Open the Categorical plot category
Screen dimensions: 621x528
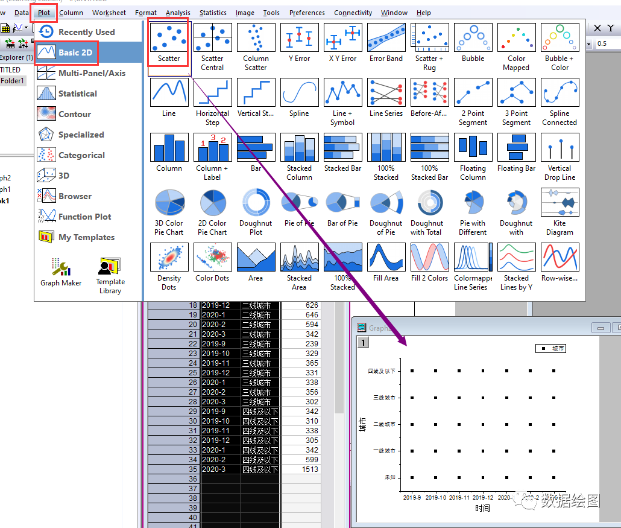(x=88, y=155)
